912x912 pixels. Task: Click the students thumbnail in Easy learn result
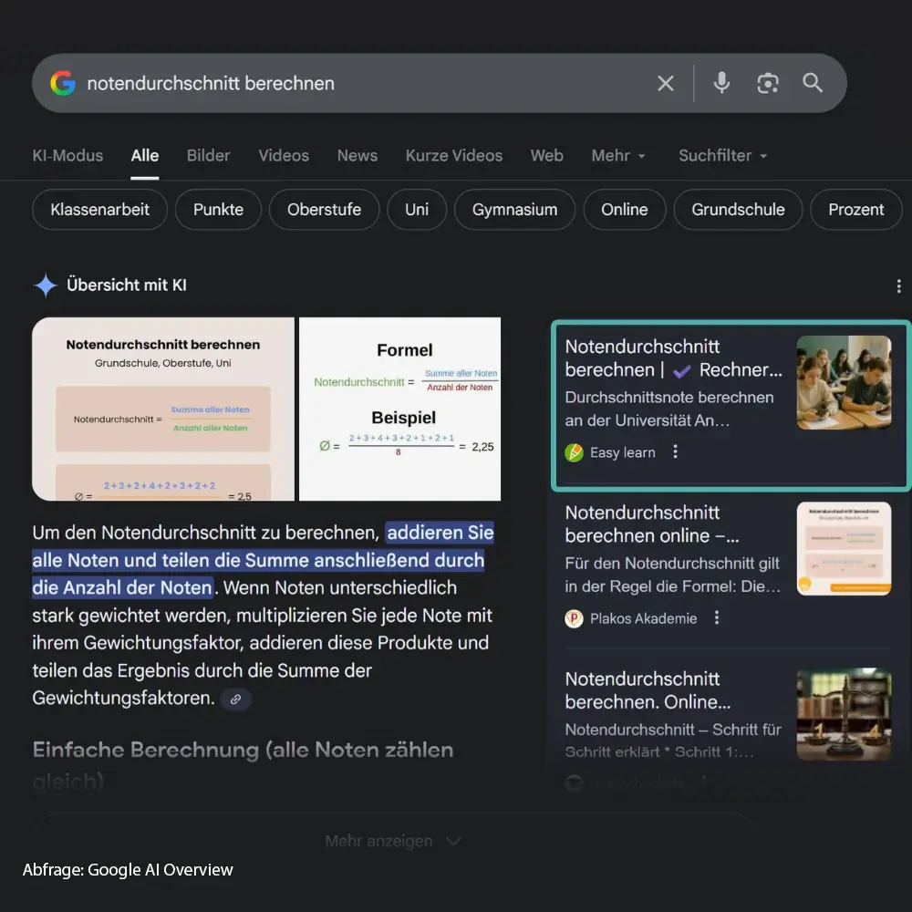844,382
